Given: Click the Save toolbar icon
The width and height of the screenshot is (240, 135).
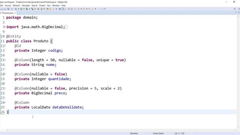Looking at the screenshot, I should click(1, 9).
